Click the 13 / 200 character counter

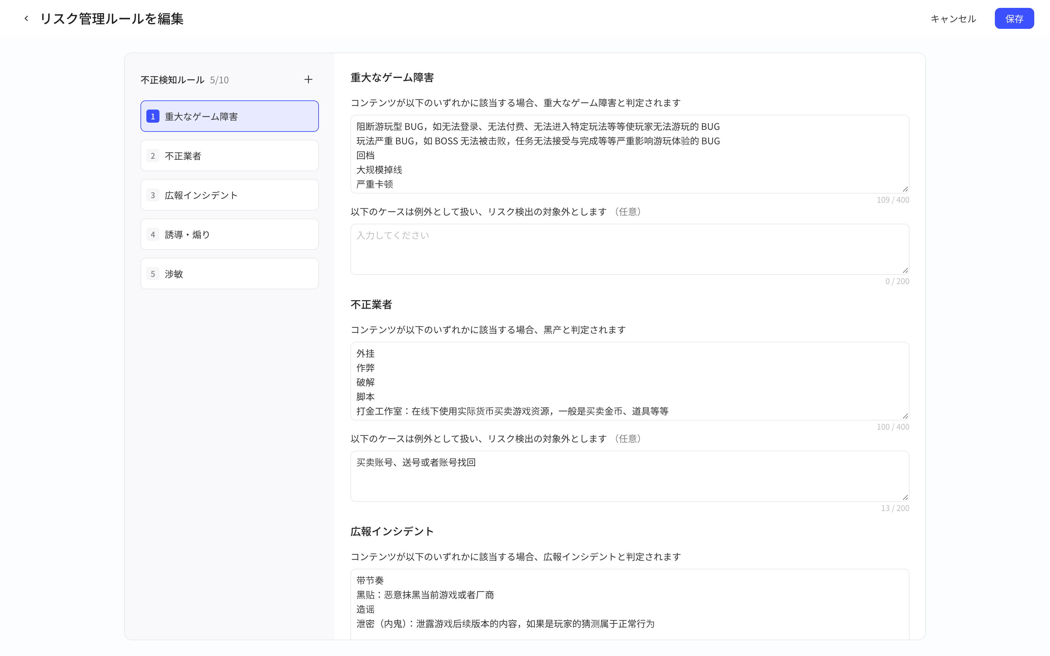pos(895,508)
